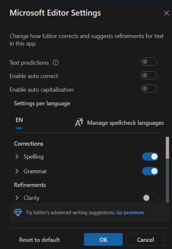Click the Text predictions info icon

(55, 63)
